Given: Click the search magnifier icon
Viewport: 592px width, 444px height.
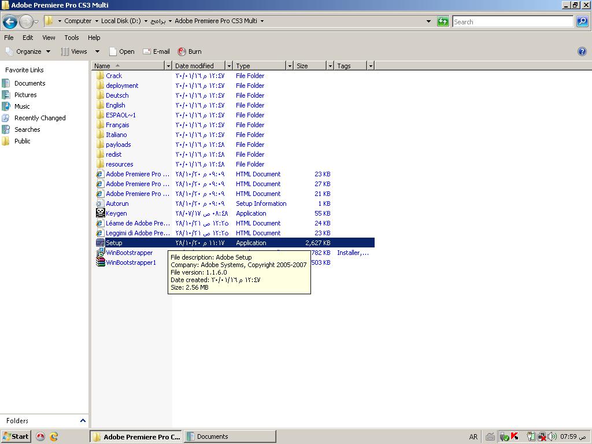Looking at the screenshot, I should (582, 21).
